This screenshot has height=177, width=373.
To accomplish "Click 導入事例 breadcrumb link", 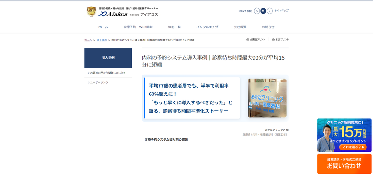I will [x=102, y=40].
